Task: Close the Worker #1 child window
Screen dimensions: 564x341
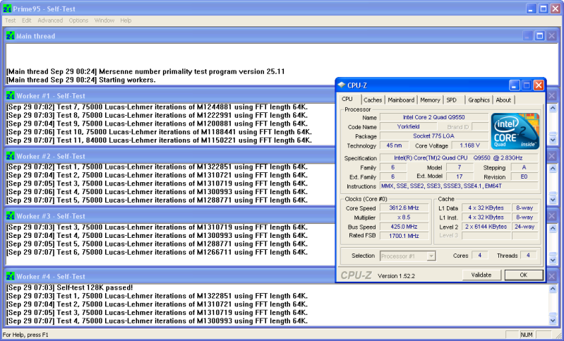Action: tap(552, 96)
